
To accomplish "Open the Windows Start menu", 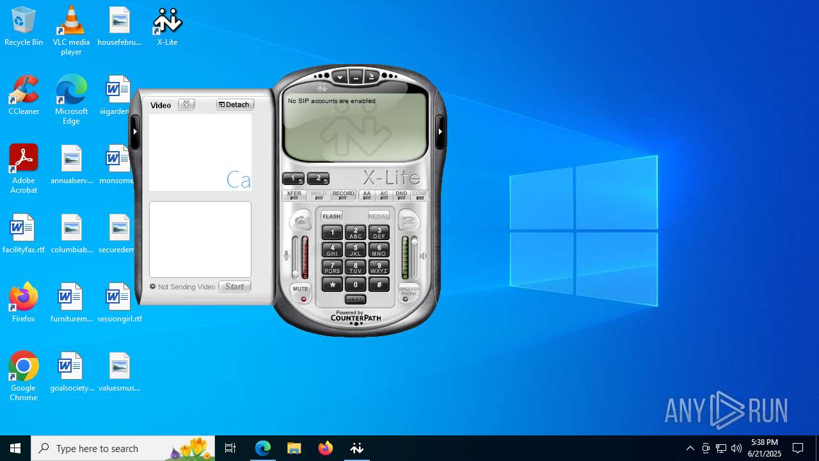I will click(x=15, y=448).
